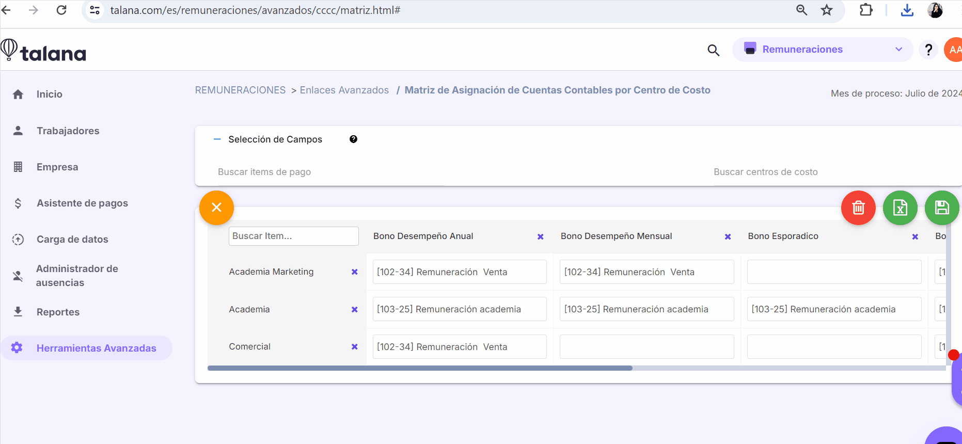Open Academia Marketing Bono Desempeño Anual account field
962x444 pixels.
tap(460, 272)
